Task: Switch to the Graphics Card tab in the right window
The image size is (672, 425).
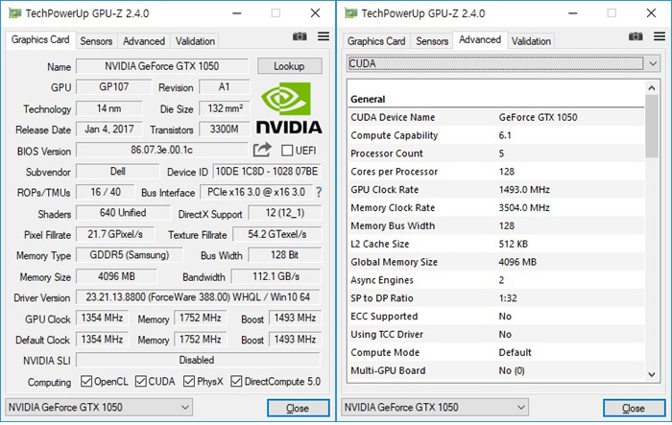Action: 376,41
